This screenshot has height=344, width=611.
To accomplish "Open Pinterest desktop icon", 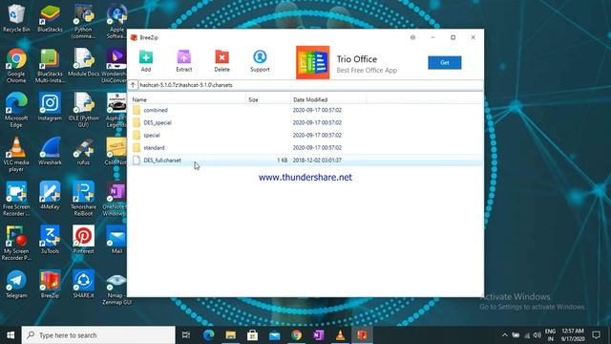I will pyautogui.click(x=83, y=240).
